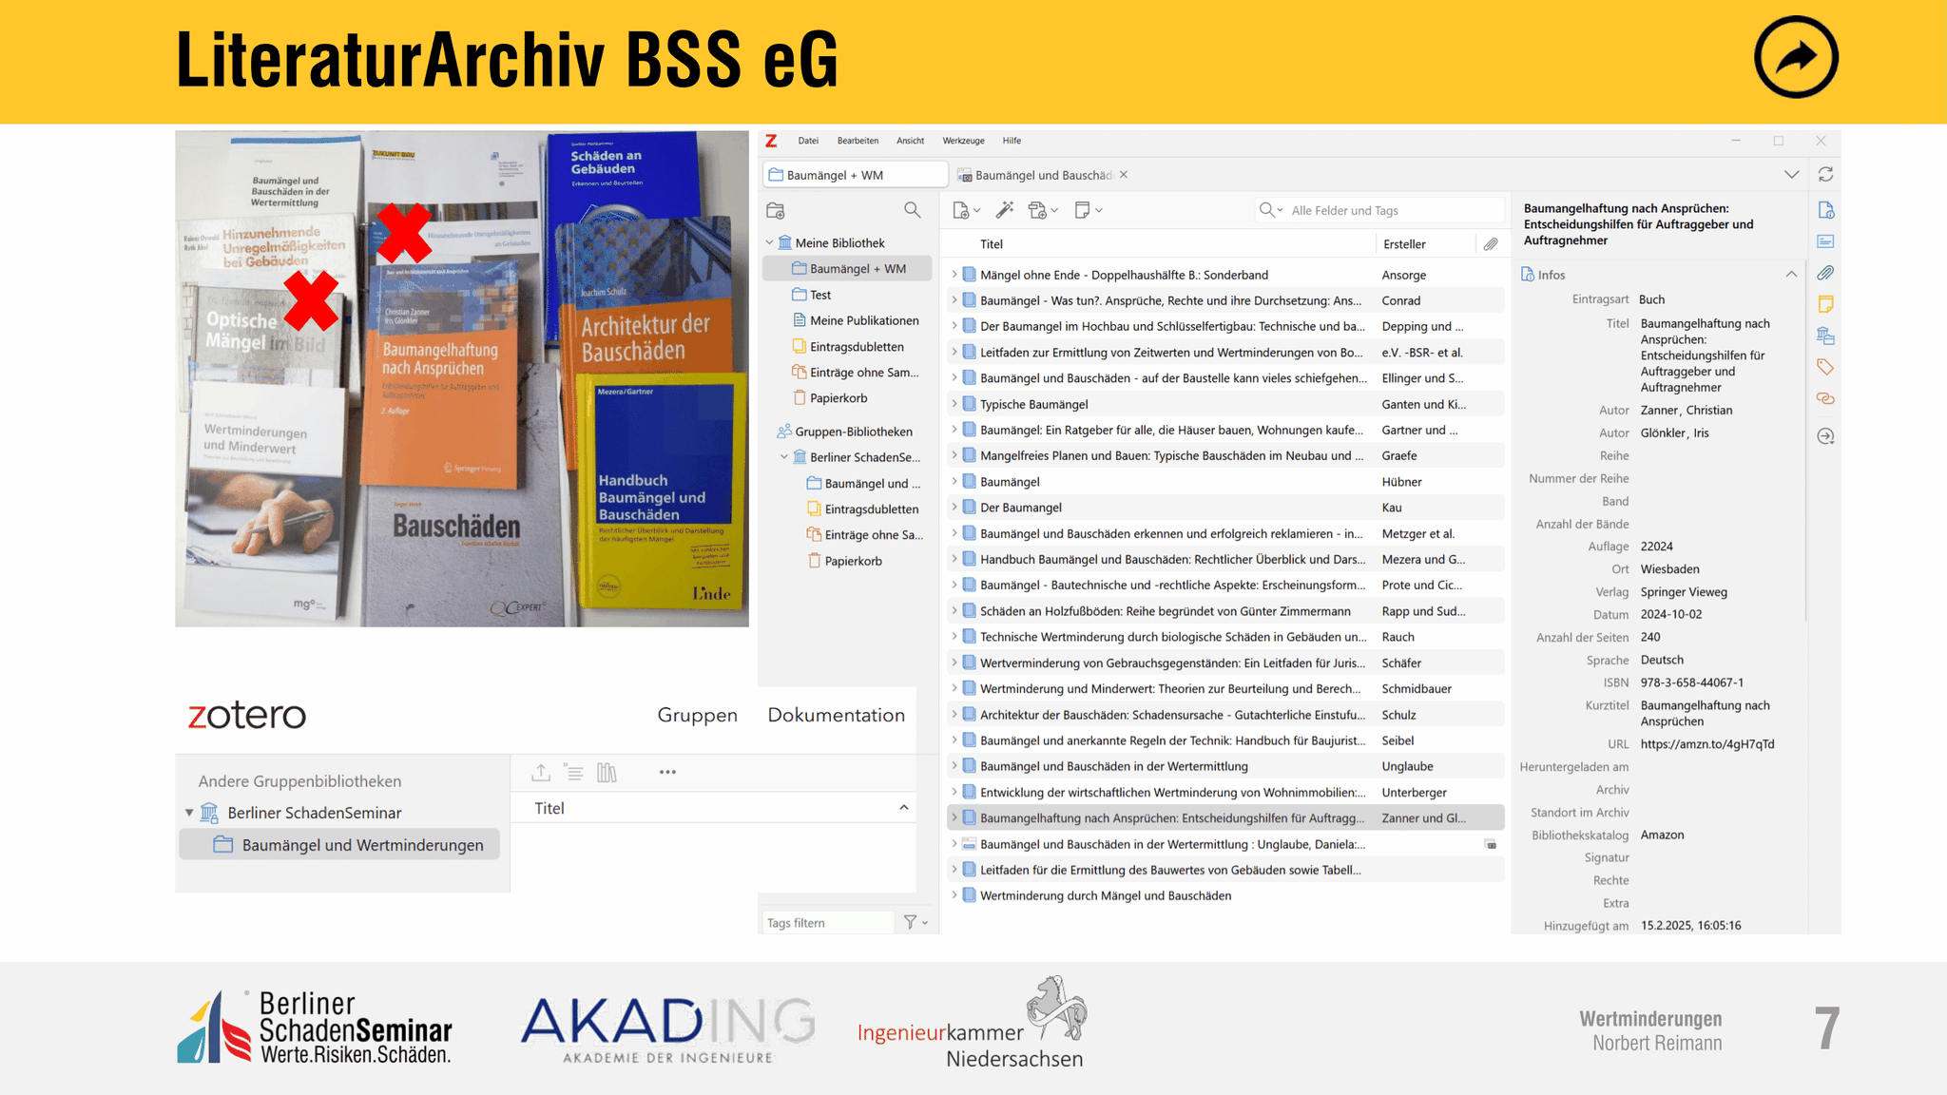
Task: Open the Bearbeiten menu
Action: 858,141
